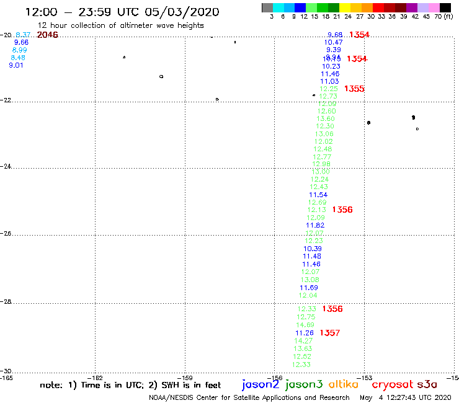Image resolution: width=459 pixels, height=403 pixels.
Task: Click the '9.68' wave height value
Action: tap(335, 35)
